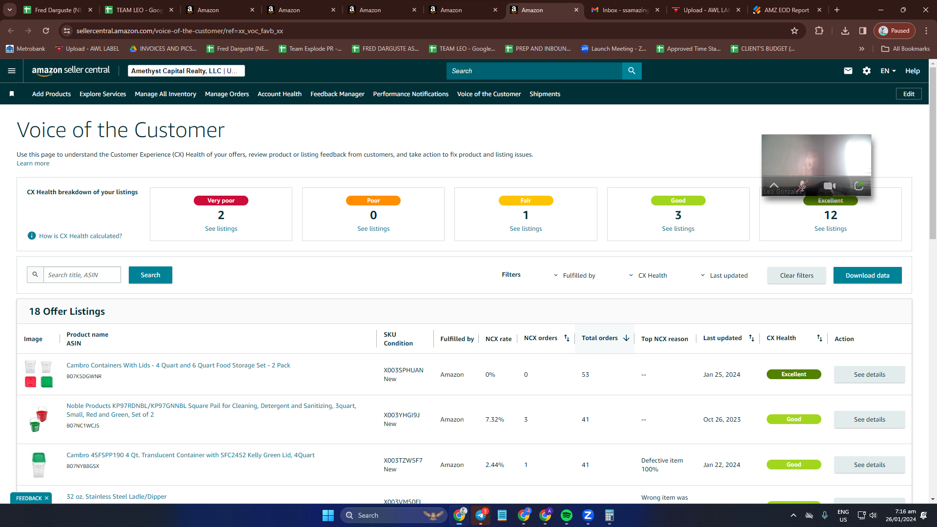Image resolution: width=937 pixels, height=527 pixels.
Task: Show more bookmarks with chevron
Action: coord(862,49)
